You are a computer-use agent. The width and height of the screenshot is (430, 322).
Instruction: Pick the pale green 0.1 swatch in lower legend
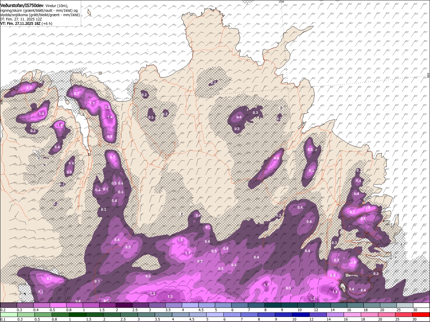pos(9,315)
